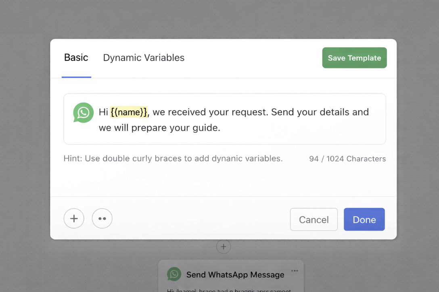439x292 pixels.
Task: Open three-dot menu on WhatsApp node
Action: (295, 271)
